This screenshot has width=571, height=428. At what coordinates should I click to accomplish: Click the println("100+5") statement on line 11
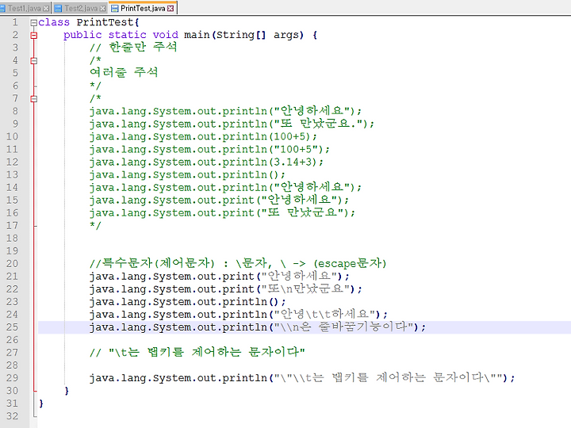(209, 150)
